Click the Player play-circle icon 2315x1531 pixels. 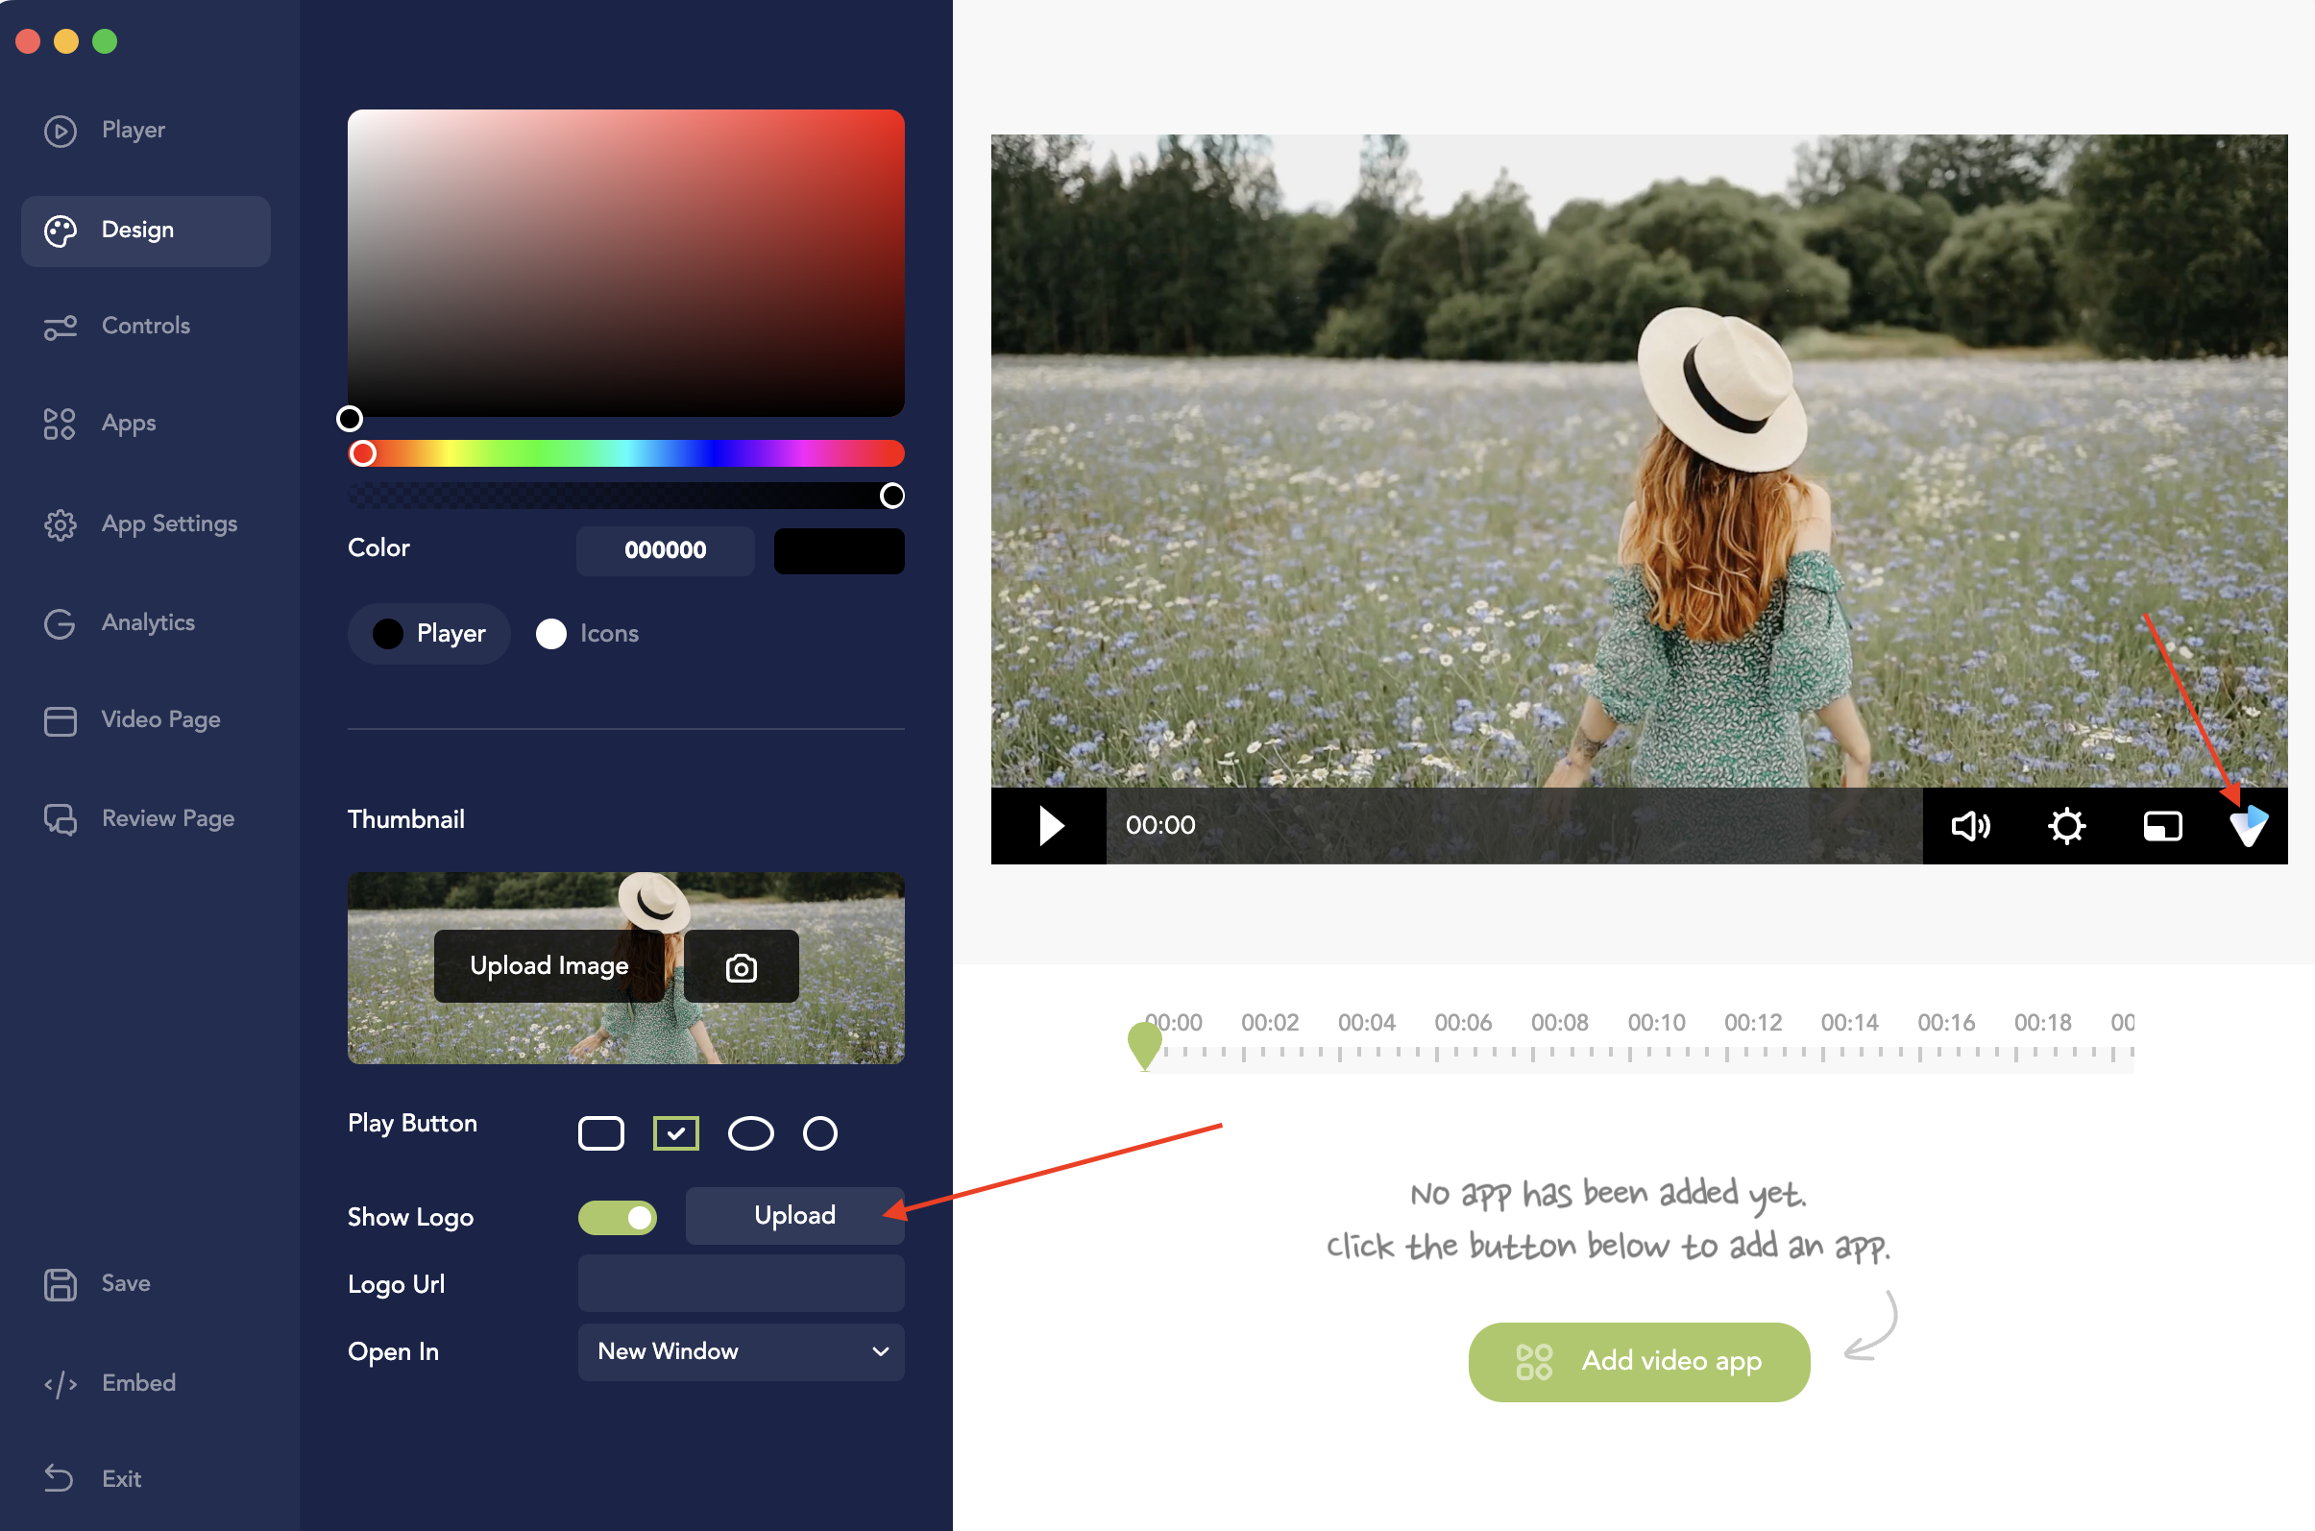click(x=60, y=130)
